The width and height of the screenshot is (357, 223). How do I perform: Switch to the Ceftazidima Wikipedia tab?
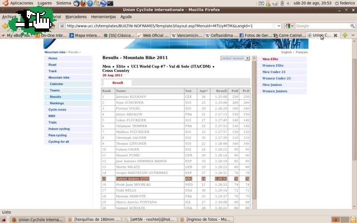[221, 36]
